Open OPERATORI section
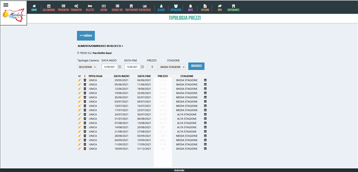This screenshot has width=358, height=172. pyautogui.click(x=176, y=8)
